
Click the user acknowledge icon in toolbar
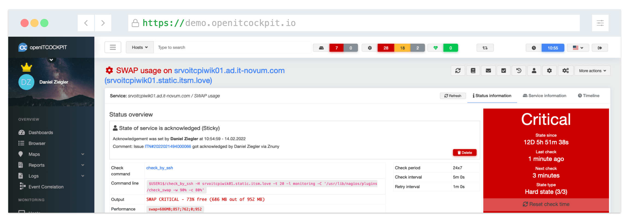tap(534, 71)
